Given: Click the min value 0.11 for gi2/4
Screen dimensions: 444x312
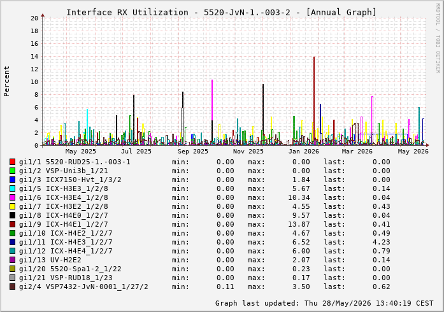Looking at the screenshot, I should pos(226,287).
